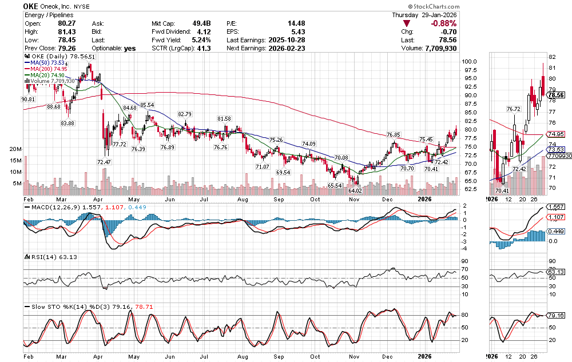Click the 72.47 April low price callout
The height and width of the screenshot is (362, 572).
pyautogui.click(x=104, y=163)
